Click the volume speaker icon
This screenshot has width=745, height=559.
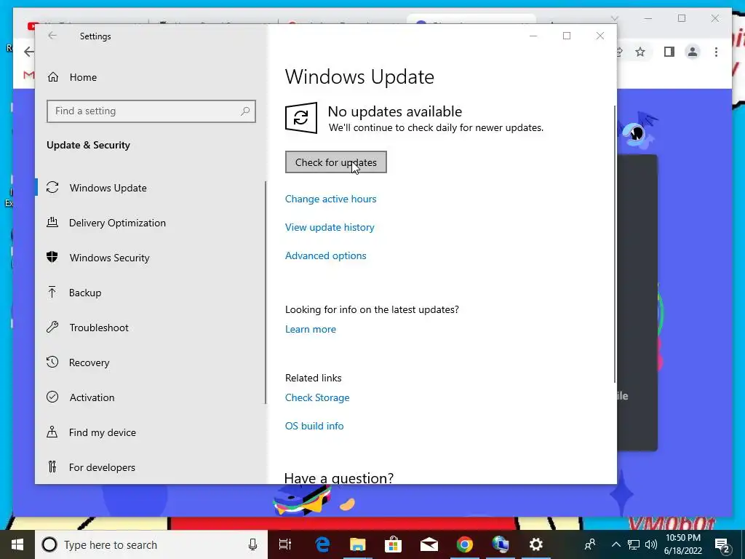click(651, 544)
